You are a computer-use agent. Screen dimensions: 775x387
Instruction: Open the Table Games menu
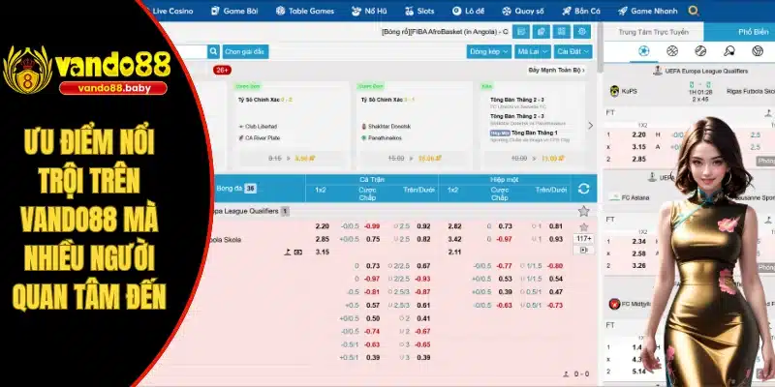click(x=305, y=11)
